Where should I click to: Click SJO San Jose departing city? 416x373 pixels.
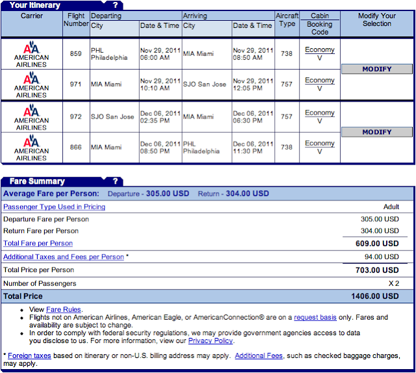tap(112, 117)
